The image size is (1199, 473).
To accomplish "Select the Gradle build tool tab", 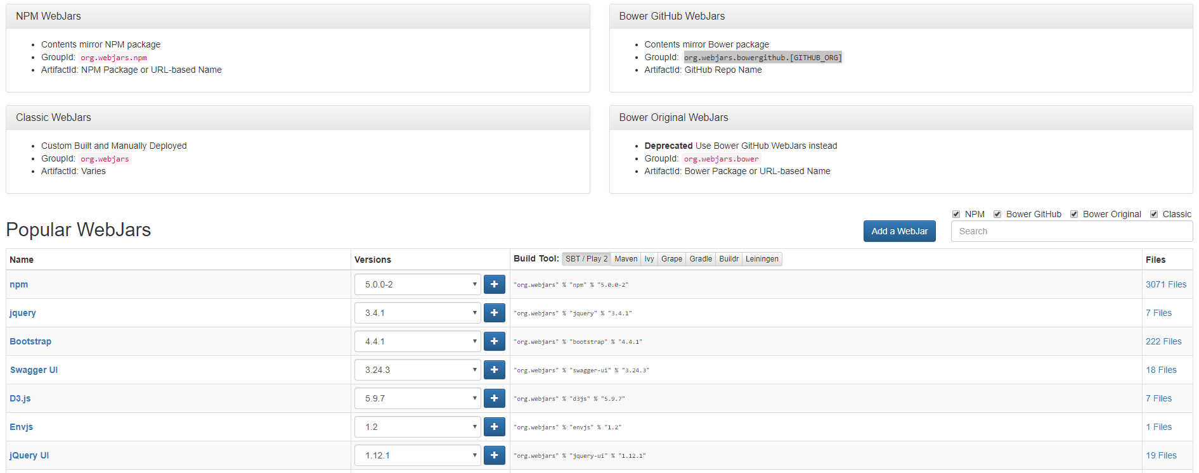I will (x=701, y=259).
